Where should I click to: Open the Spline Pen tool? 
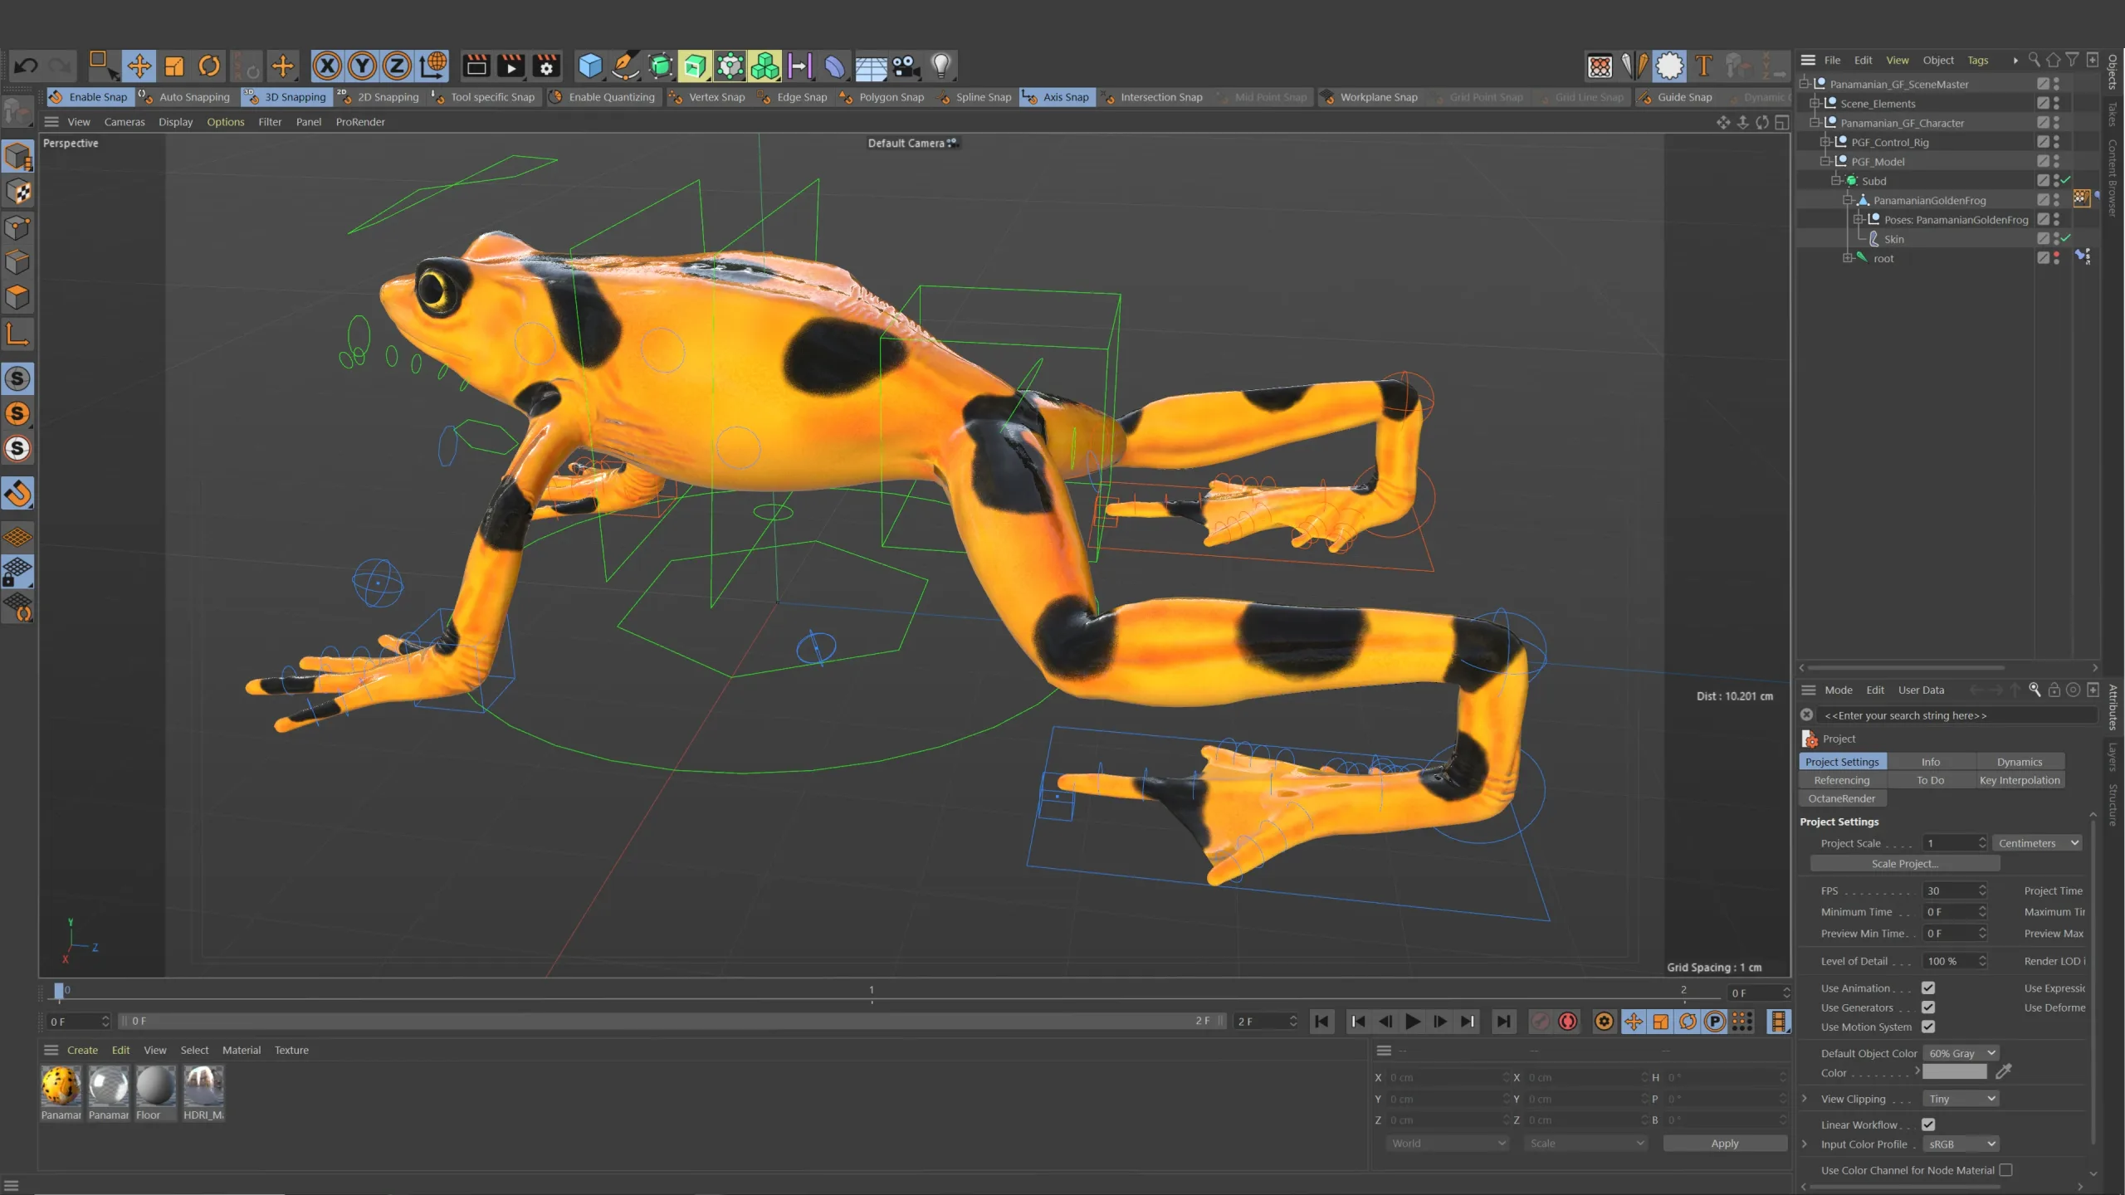[625, 66]
